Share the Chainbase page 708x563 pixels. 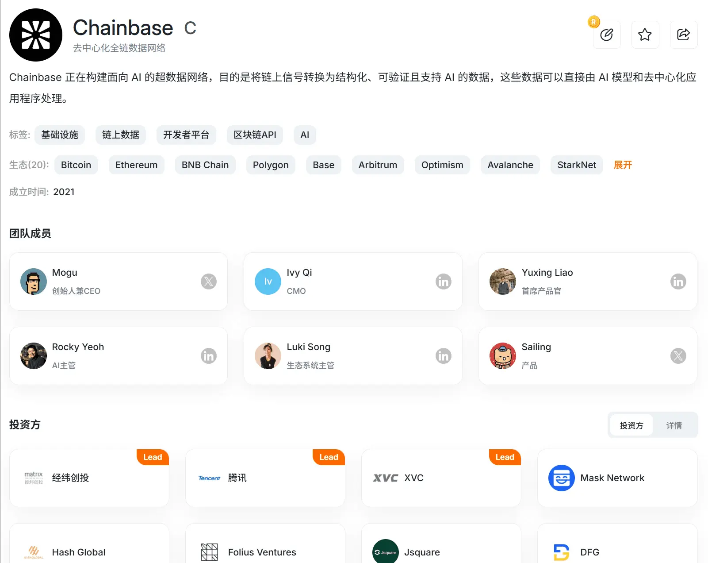684,35
